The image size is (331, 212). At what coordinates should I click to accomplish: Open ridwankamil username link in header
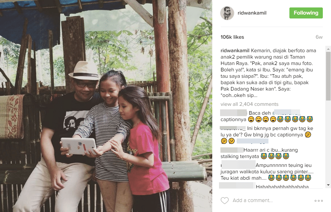tap(252, 13)
